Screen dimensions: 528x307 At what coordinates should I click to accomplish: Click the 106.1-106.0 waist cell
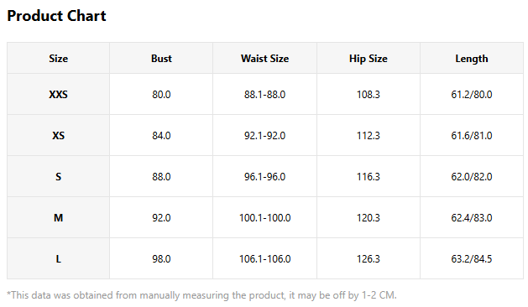(264, 258)
